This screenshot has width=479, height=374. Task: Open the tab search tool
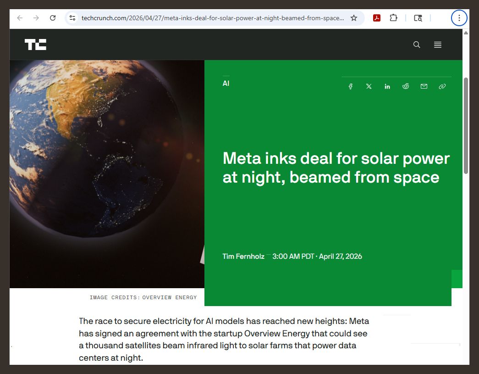(x=418, y=18)
